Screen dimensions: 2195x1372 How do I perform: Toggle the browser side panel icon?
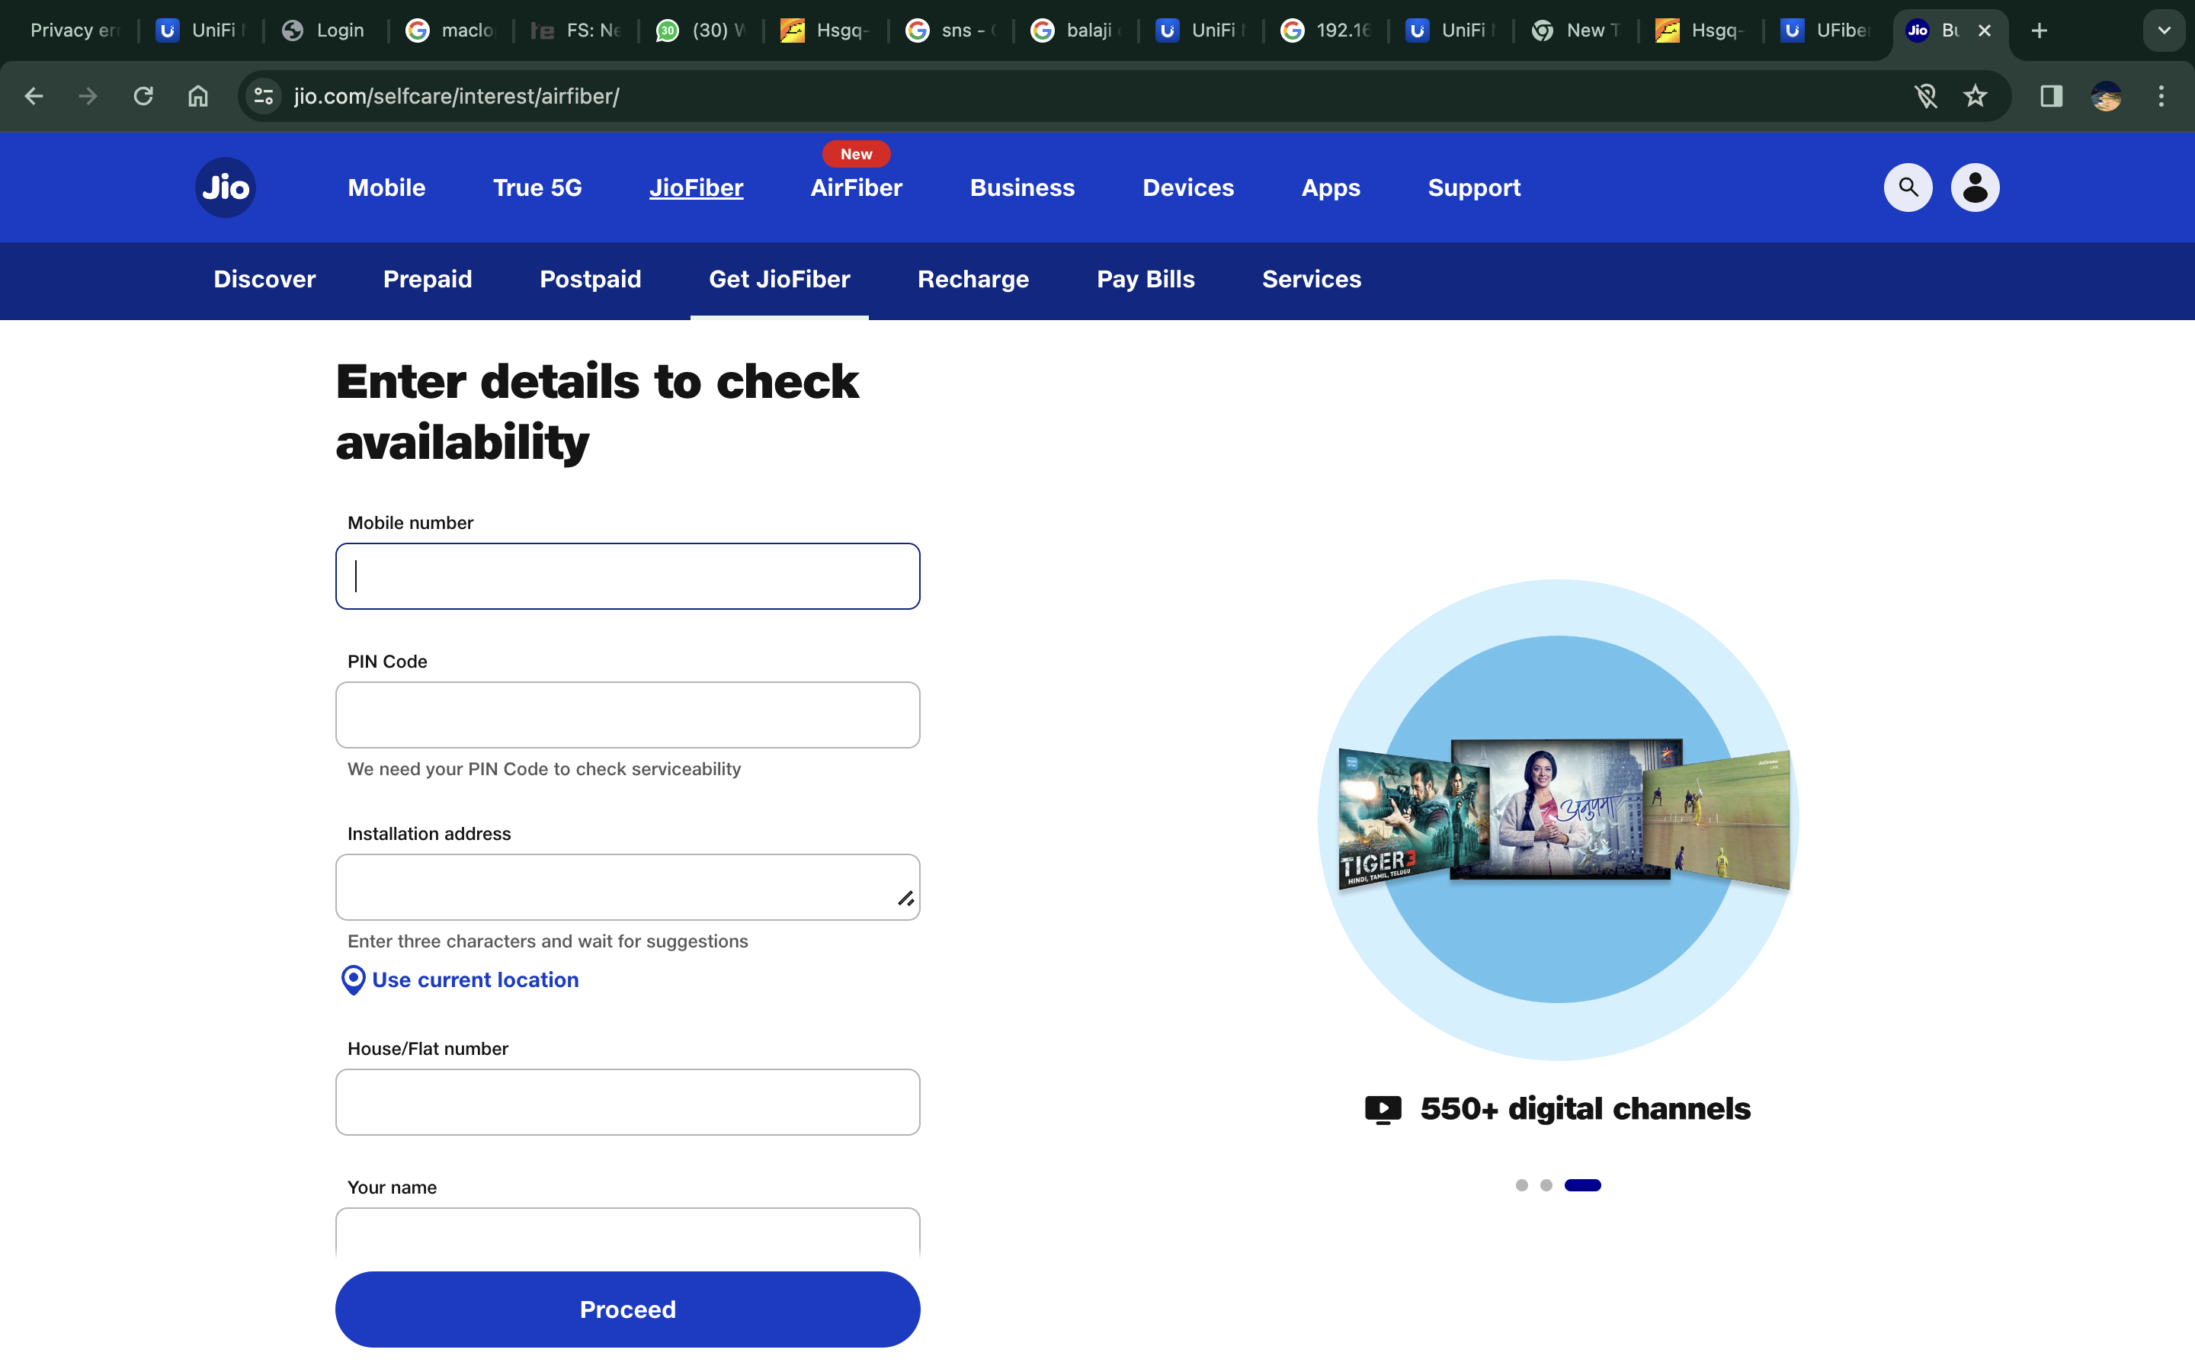[x=2051, y=96]
